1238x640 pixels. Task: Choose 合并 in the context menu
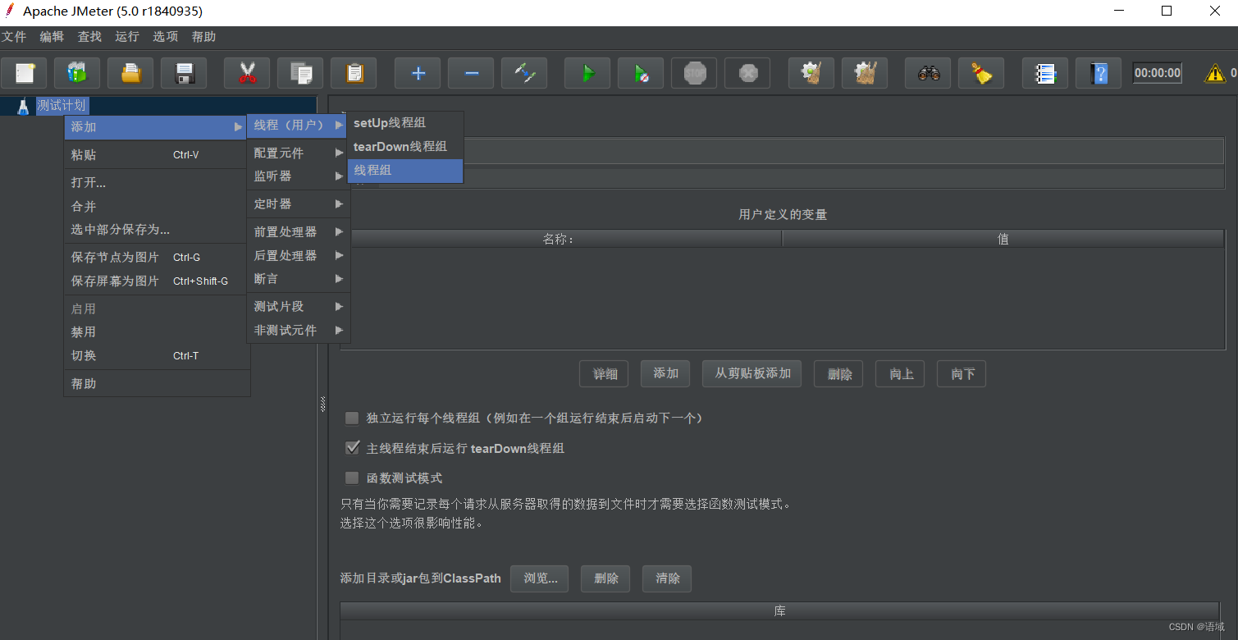(x=157, y=207)
